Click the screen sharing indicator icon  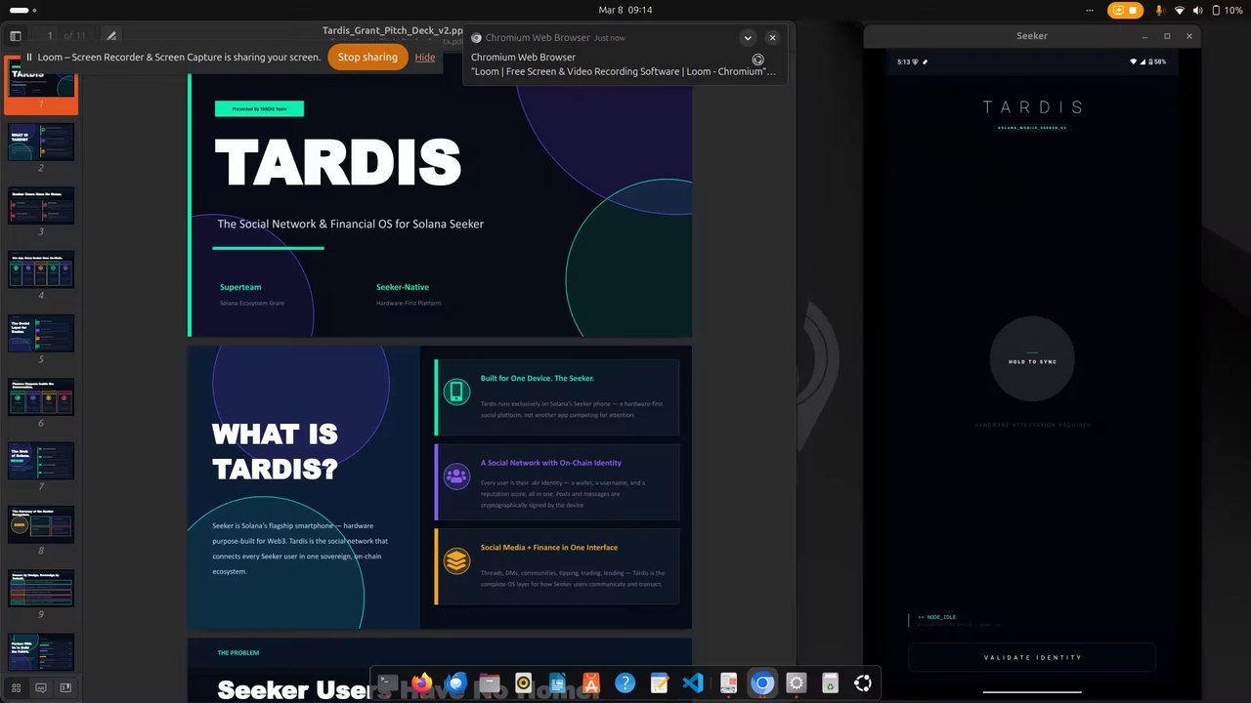pyautogui.click(x=1117, y=10)
